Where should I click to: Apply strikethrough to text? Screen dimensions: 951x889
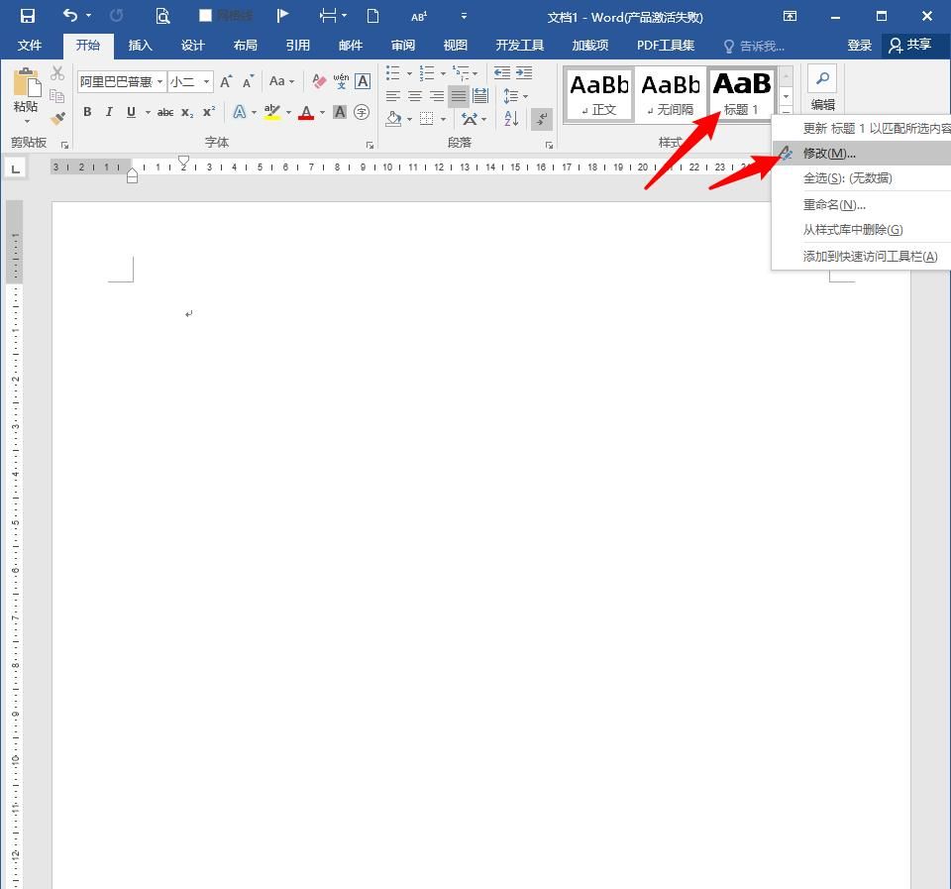(165, 112)
